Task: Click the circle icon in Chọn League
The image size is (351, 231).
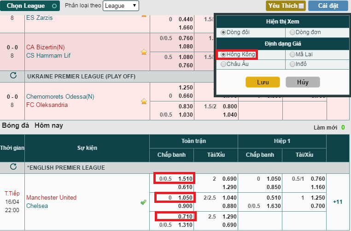Action: 55,6
